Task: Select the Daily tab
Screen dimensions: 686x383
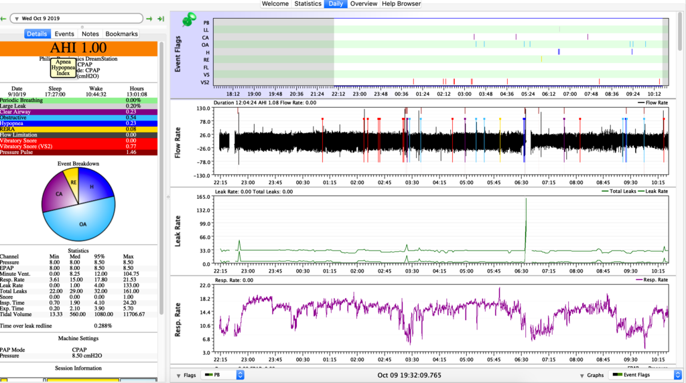Action: pos(336,3)
